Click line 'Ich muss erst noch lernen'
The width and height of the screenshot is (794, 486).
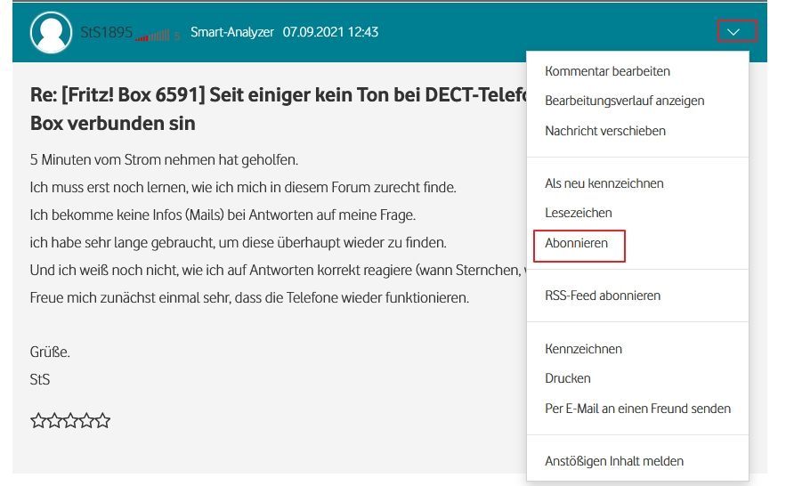point(243,188)
